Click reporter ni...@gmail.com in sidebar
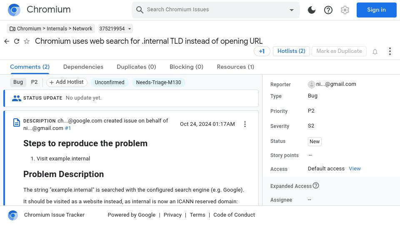 coord(336,84)
